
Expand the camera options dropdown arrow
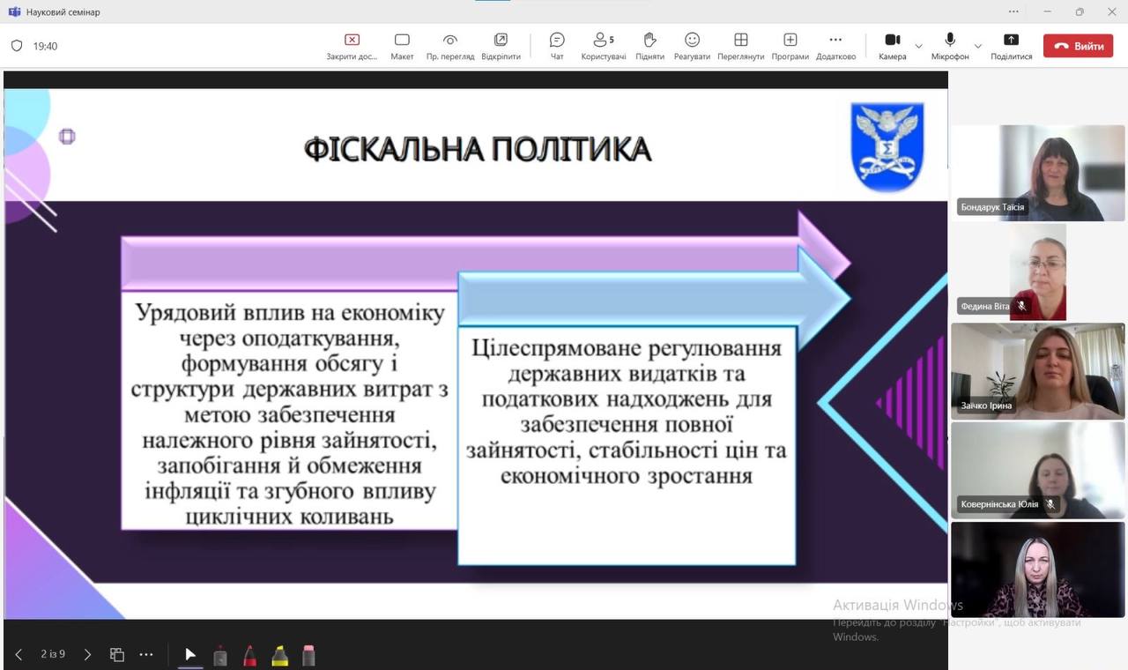919,46
